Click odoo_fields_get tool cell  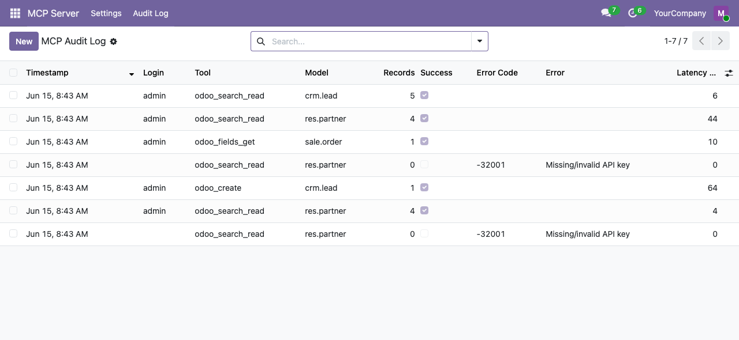coord(225,142)
